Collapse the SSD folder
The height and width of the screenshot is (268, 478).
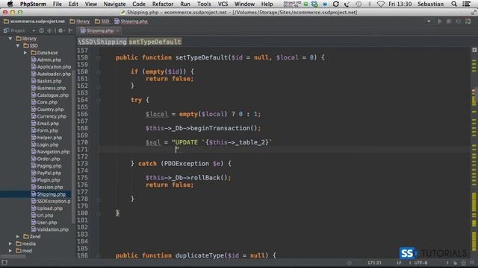(x=18, y=45)
